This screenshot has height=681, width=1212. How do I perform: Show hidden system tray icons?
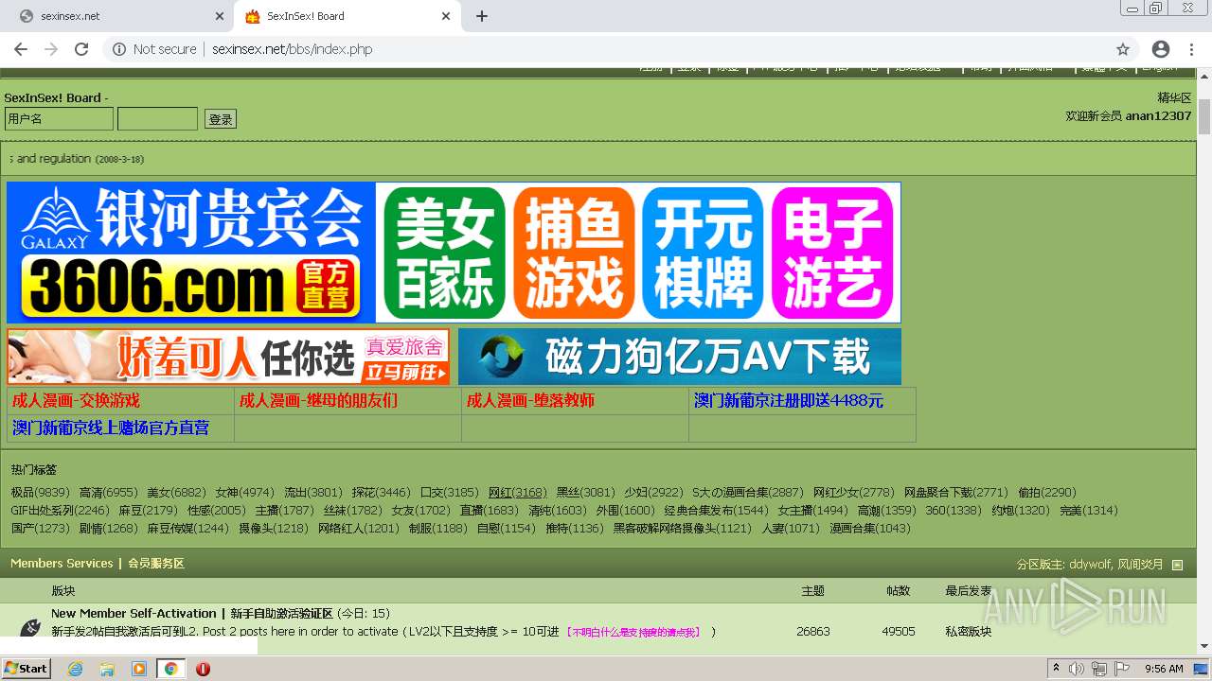[1057, 668]
